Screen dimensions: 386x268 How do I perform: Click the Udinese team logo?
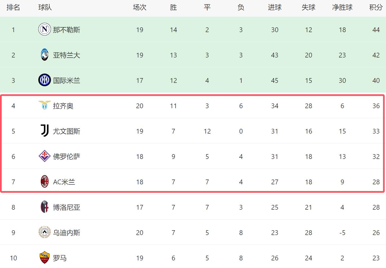[x=44, y=232]
